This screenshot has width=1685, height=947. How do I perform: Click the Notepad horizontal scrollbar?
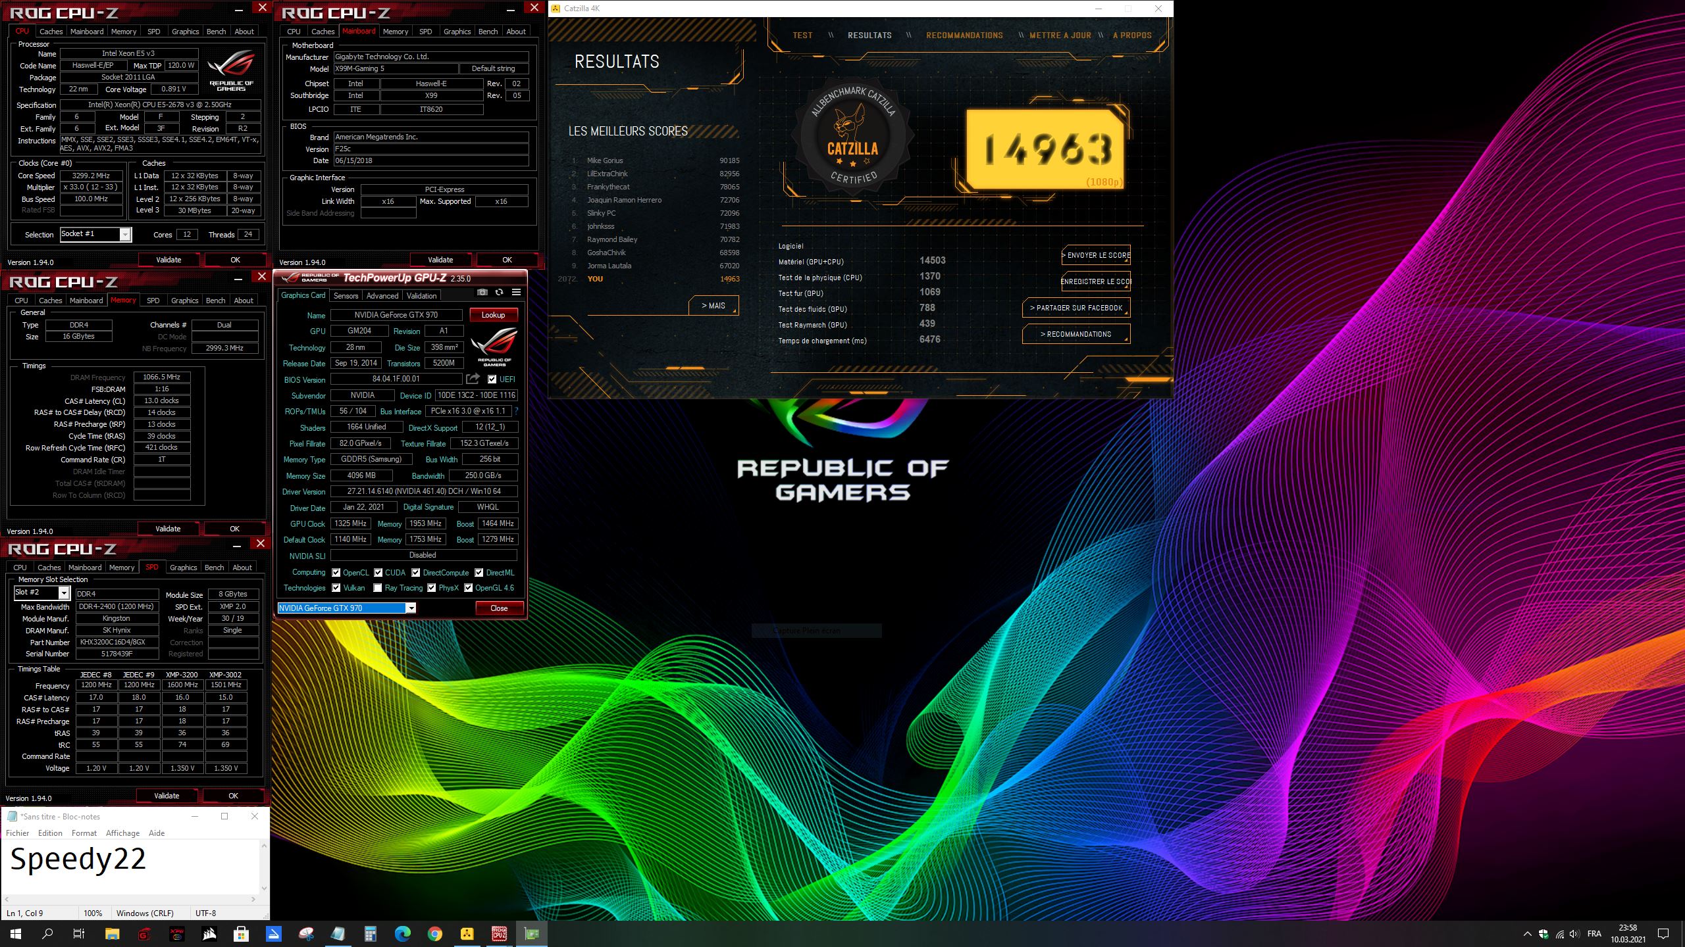(130, 898)
